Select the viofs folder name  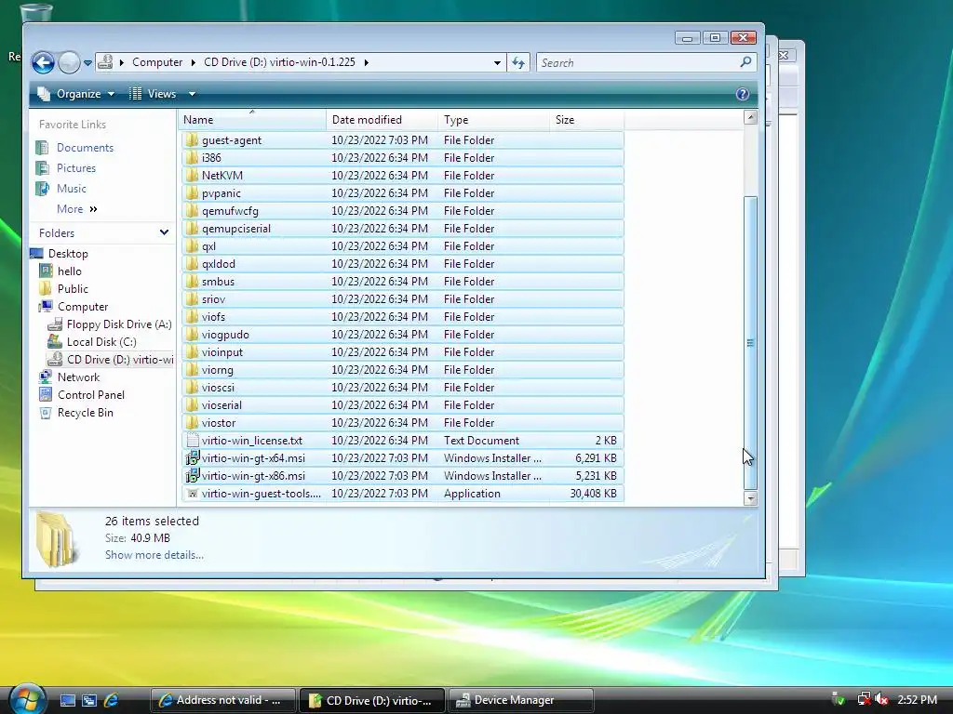(213, 317)
